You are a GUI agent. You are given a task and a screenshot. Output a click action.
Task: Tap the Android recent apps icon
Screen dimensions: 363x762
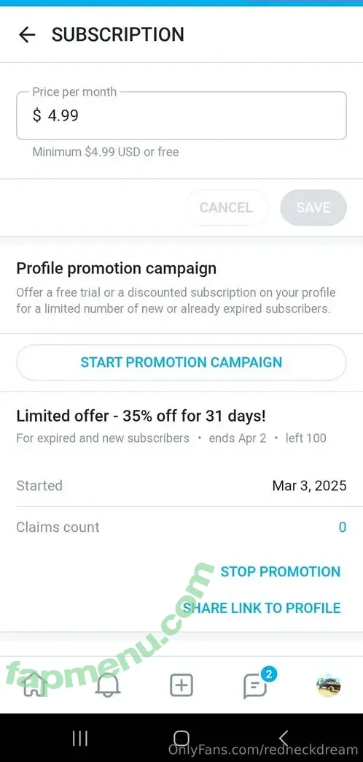coord(79,739)
